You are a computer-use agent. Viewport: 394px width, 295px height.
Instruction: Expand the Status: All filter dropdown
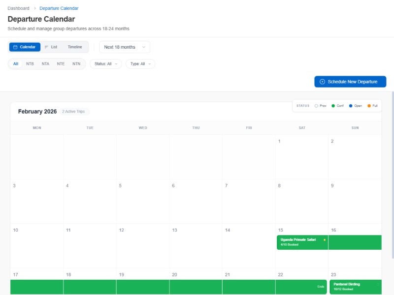(105, 64)
